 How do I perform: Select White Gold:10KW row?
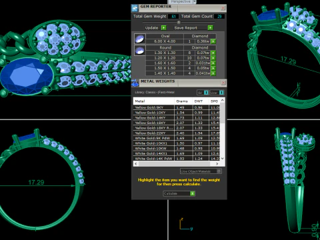177,149
